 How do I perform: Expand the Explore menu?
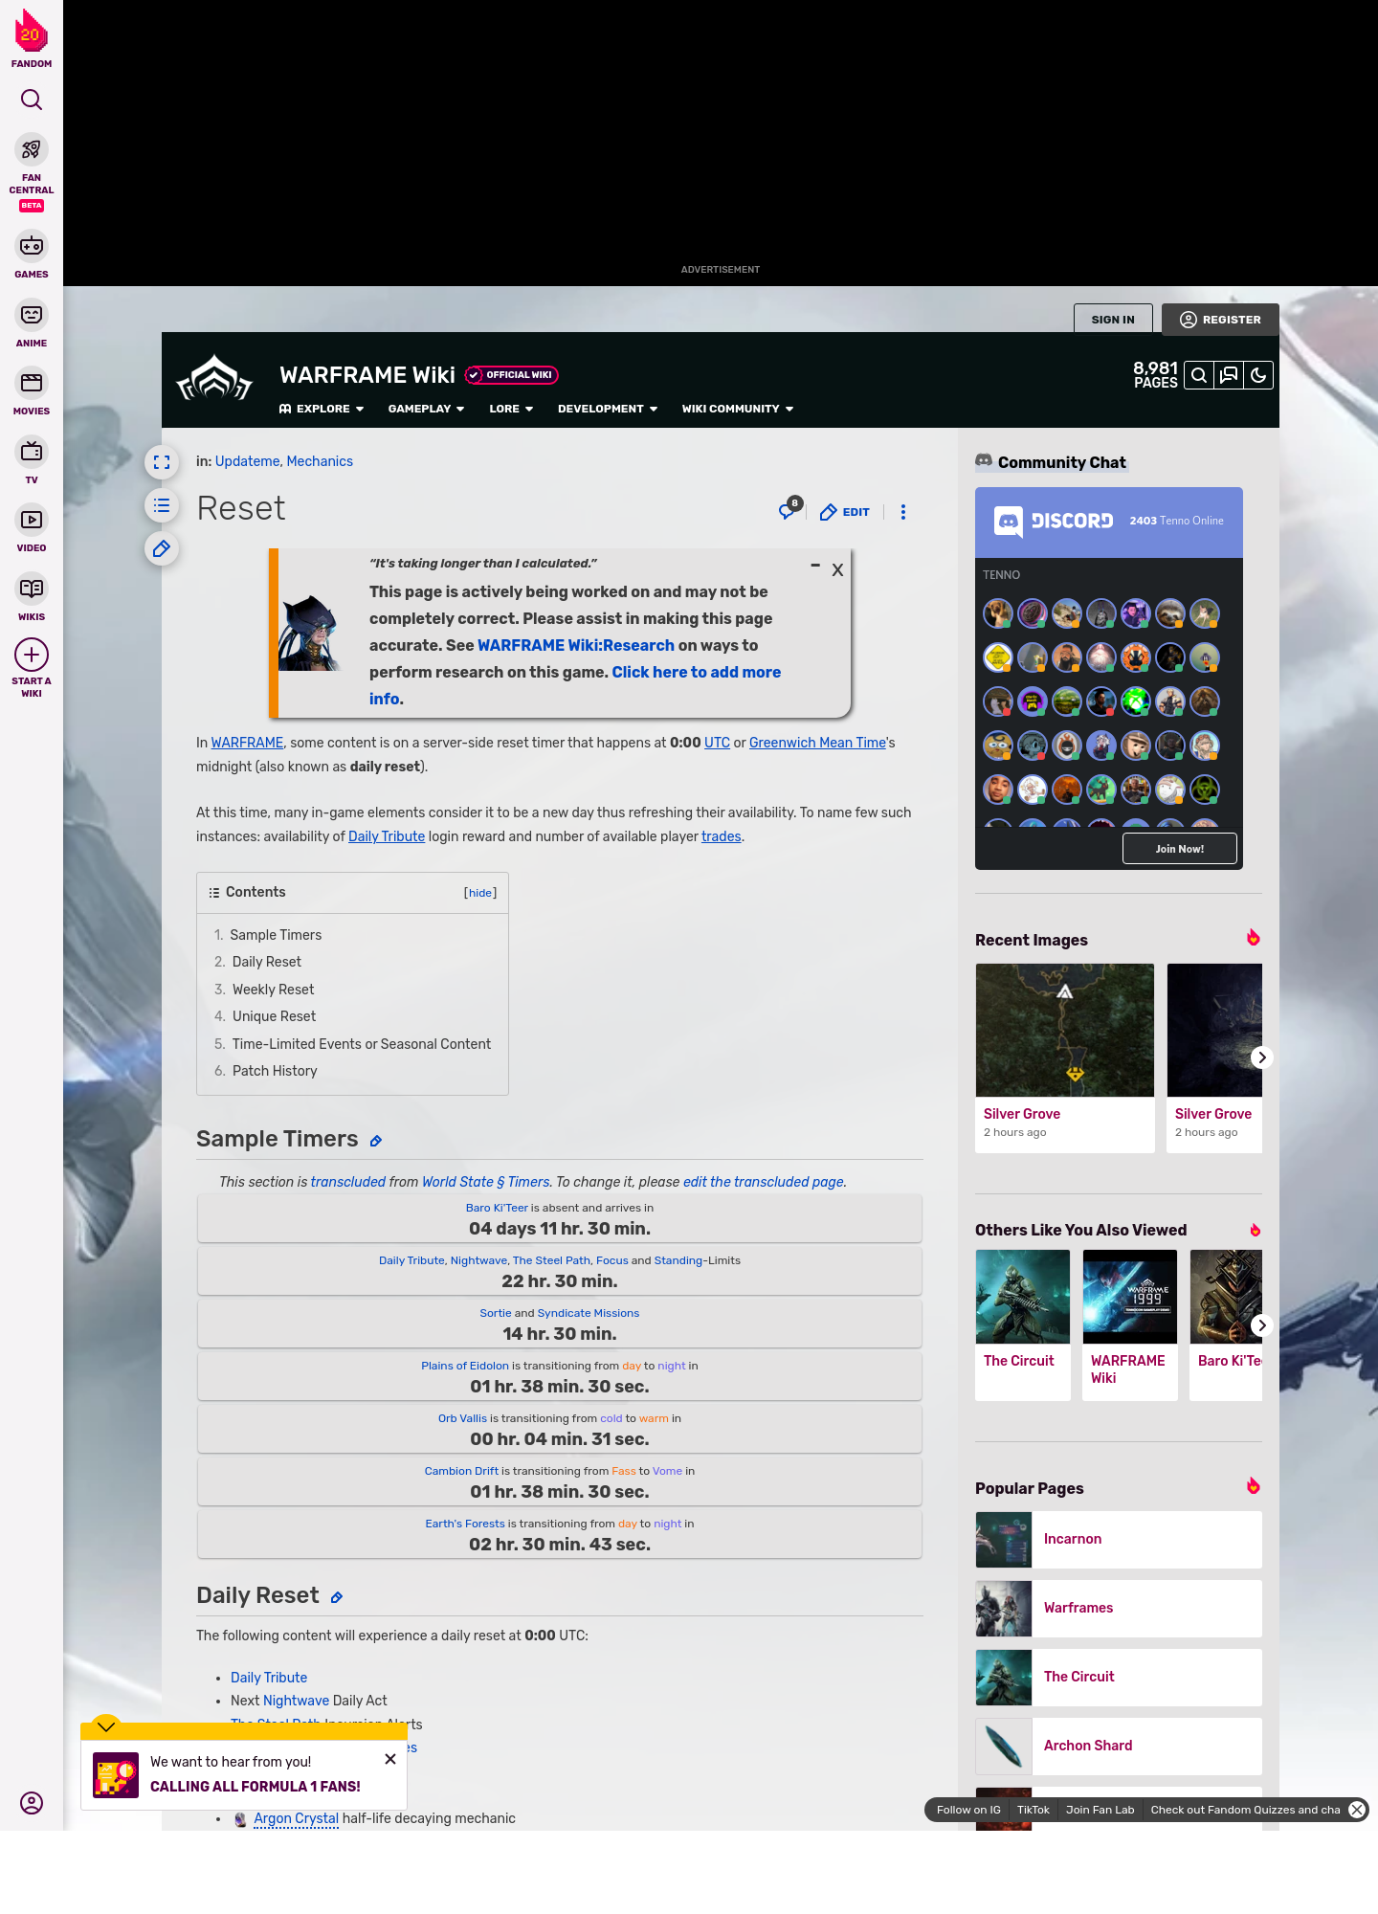pos(322,409)
